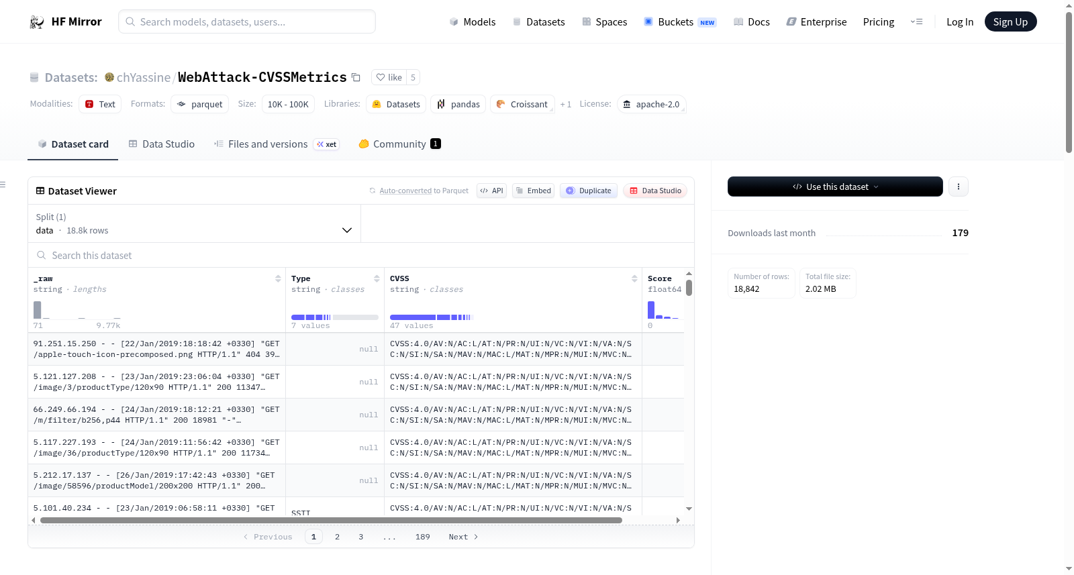1074x575 pixels.
Task: Sort the CVSS column
Action: [x=634, y=278]
